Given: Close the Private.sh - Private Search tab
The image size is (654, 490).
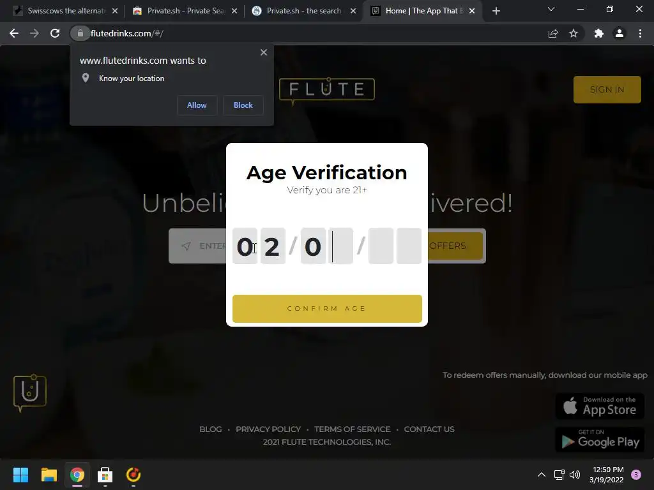Looking at the screenshot, I should coord(234,11).
